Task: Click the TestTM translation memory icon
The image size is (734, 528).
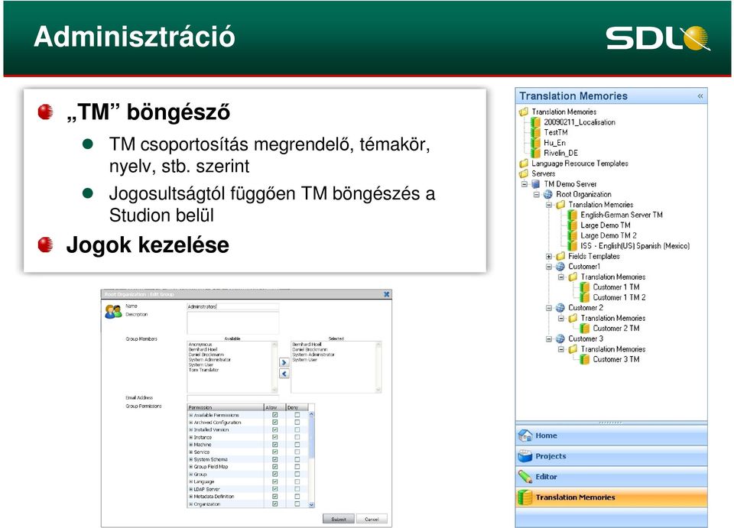Action: coord(536,132)
